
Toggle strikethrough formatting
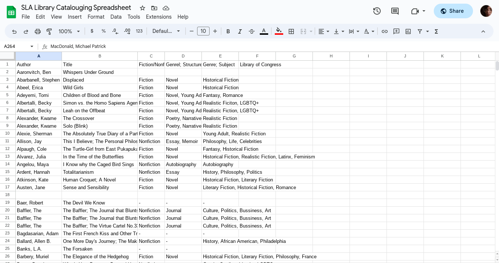tap(252, 31)
